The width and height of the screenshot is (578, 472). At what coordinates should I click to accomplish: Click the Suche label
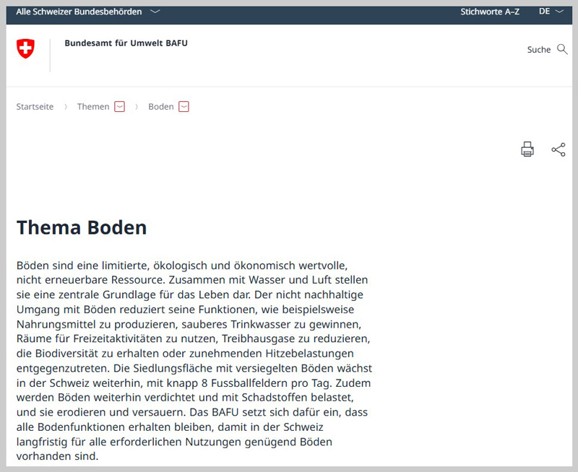click(539, 50)
